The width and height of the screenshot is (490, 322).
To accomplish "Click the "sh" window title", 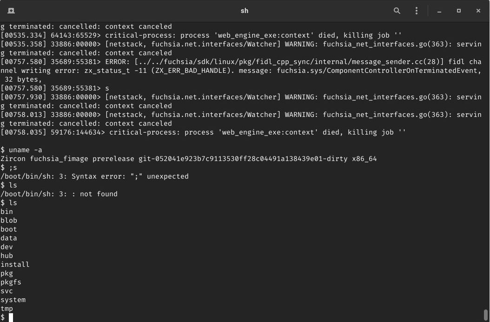I will (245, 11).
